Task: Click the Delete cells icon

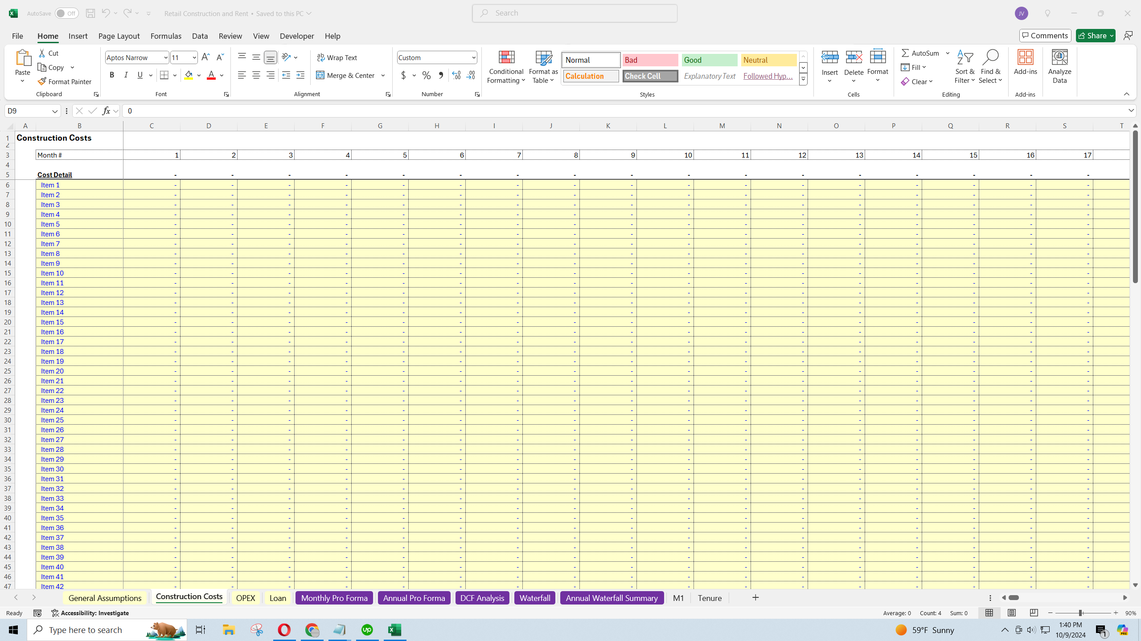Action: [854, 57]
